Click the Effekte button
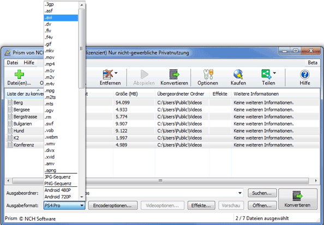Screen dimensions: 324x225 pyautogui.click(x=201, y=205)
